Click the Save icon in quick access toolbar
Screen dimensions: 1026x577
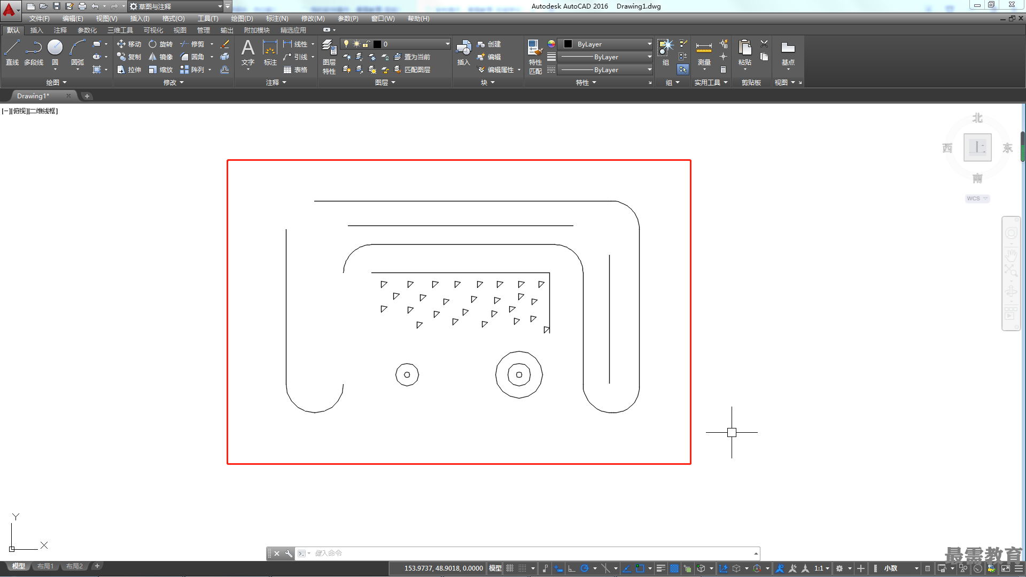click(x=57, y=6)
